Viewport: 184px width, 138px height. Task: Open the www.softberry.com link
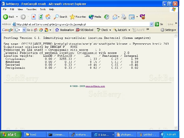click(x=95, y=86)
